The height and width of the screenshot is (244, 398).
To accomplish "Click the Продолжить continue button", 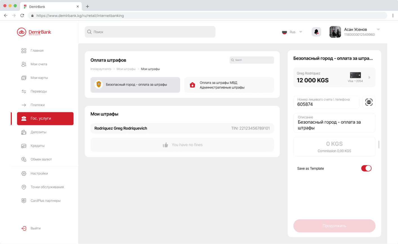I will pyautogui.click(x=334, y=226).
